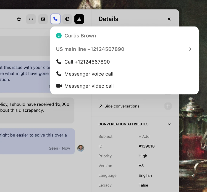Image resolution: width=207 pixels, height=192 pixels.
Task: Collapse the Conversation Attributes section
Action: 169,124
